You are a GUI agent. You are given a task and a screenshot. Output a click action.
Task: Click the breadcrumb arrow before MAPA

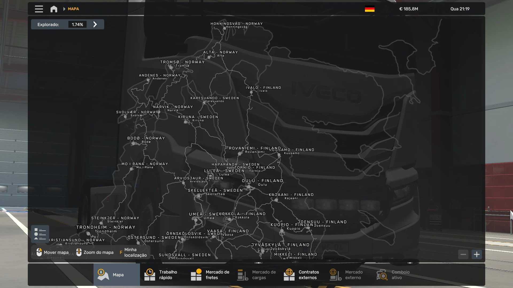64,9
